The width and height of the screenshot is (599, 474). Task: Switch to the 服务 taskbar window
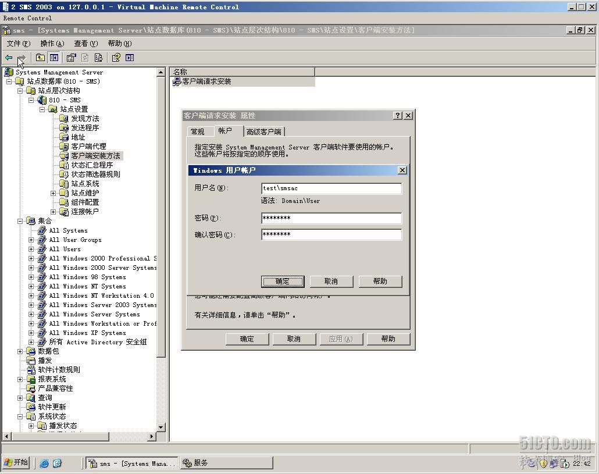tap(227, 464)
